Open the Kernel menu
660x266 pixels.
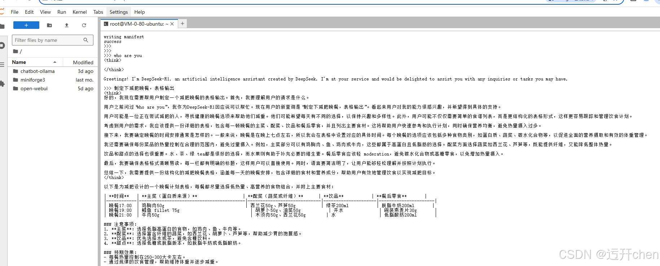pos(80,12)
